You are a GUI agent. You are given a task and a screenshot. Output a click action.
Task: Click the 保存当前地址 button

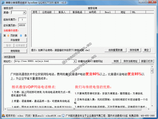click(131, 61)
